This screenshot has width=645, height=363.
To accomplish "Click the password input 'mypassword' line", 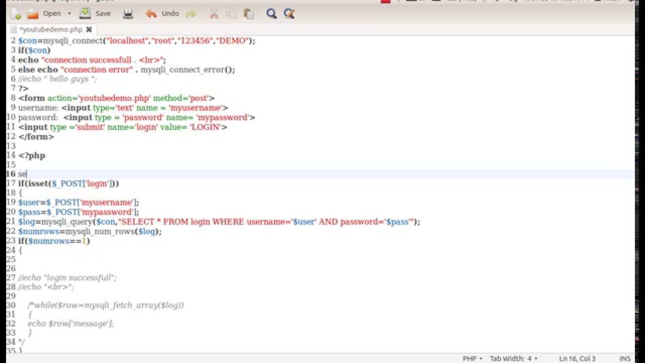I will (137, 117).
